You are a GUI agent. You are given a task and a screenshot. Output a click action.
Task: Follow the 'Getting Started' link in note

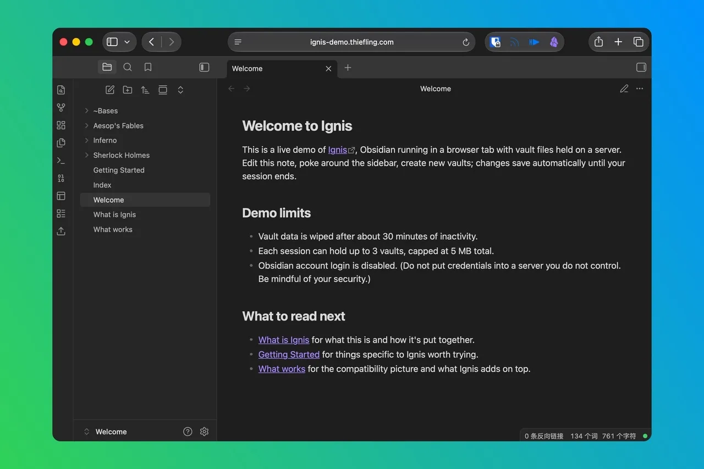pyautogui.click(x=289, y=355)
